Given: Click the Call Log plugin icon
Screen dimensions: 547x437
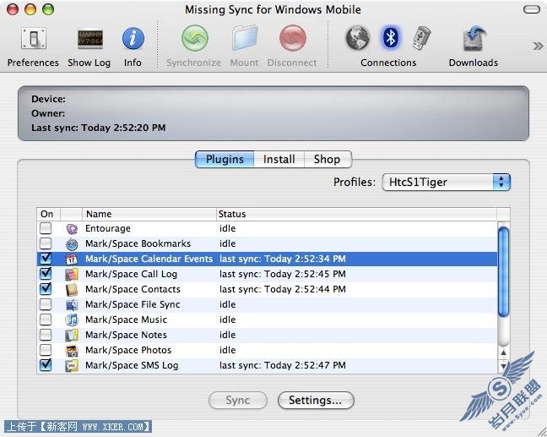Looking at the screenshot, I should 72,275.
